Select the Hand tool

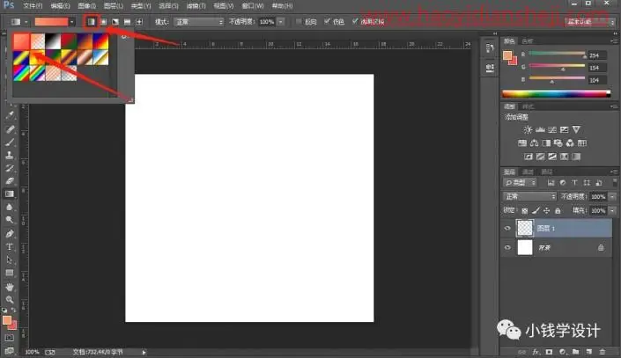[x=10, y=287]
